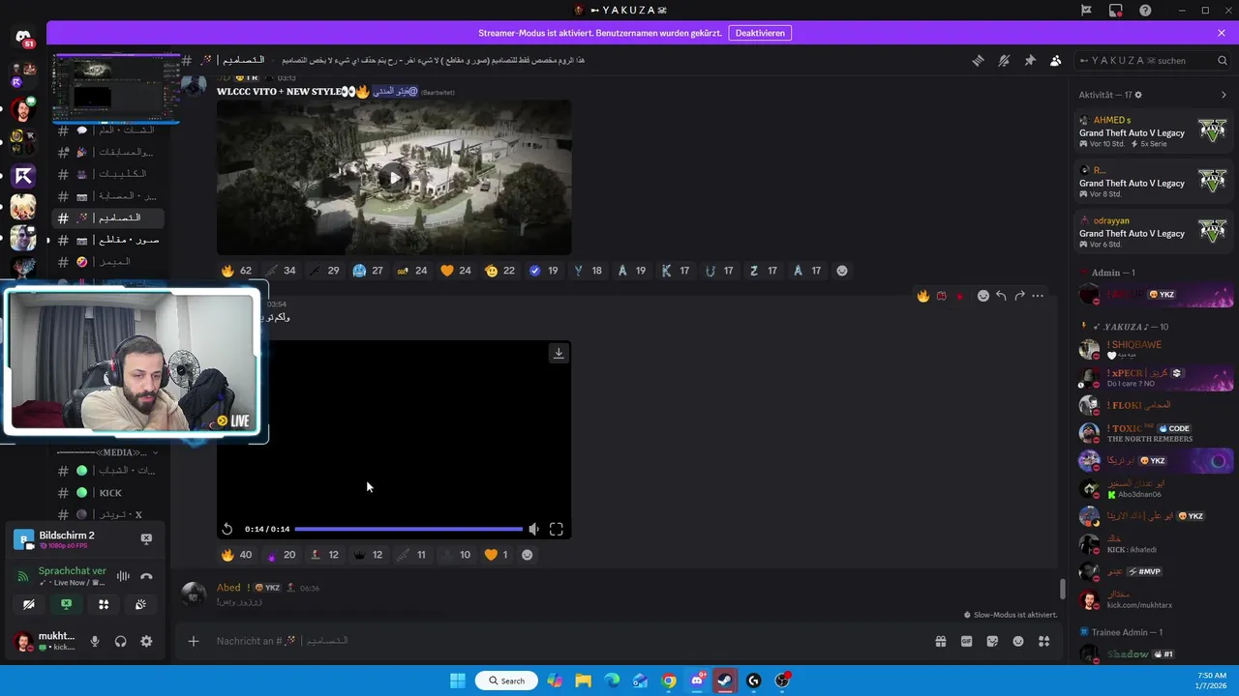Click Deaktivieren in Streamer-Modus banner
This screenshot has width=1239, height=696.
tap(760, 33)
